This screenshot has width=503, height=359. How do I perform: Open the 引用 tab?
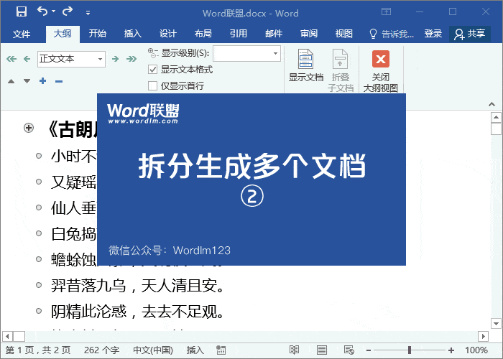tap(239, 34)
